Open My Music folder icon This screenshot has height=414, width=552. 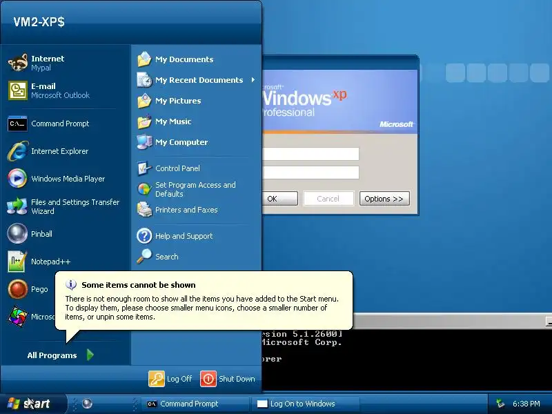tap(144, 121)
